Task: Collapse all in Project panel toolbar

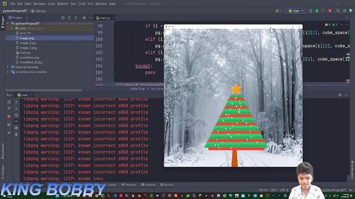Action: [76, 18]
